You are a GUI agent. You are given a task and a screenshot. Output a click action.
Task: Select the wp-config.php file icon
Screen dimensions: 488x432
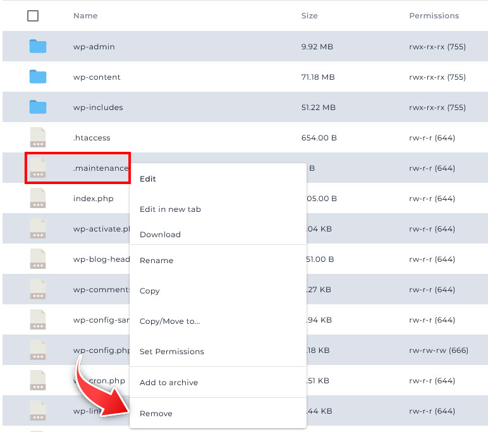(x=38, y=350)
